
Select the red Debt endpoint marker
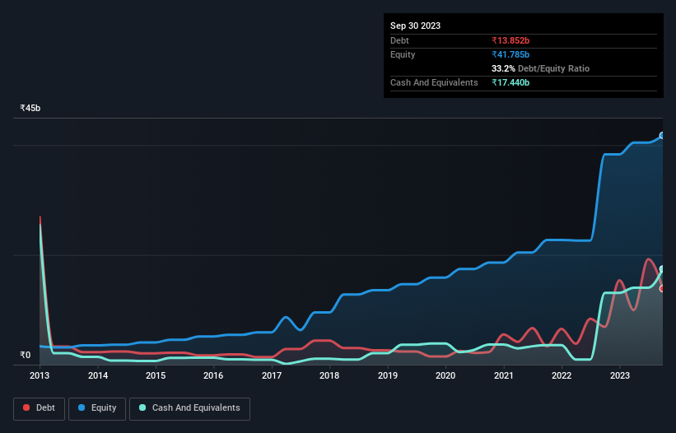[662, 289]
